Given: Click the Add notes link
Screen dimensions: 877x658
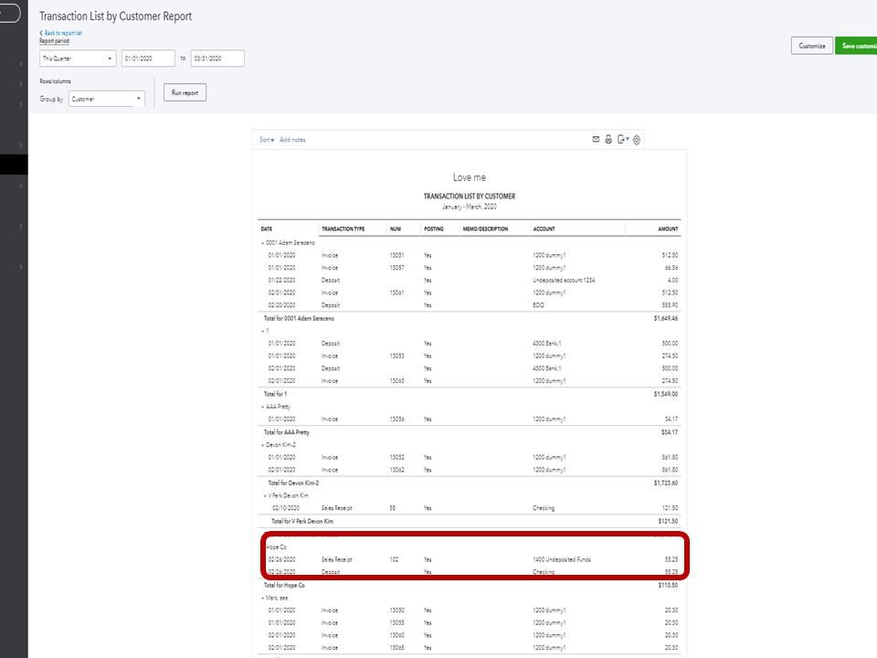Looking at the screenshot, I should click(292, 140).
